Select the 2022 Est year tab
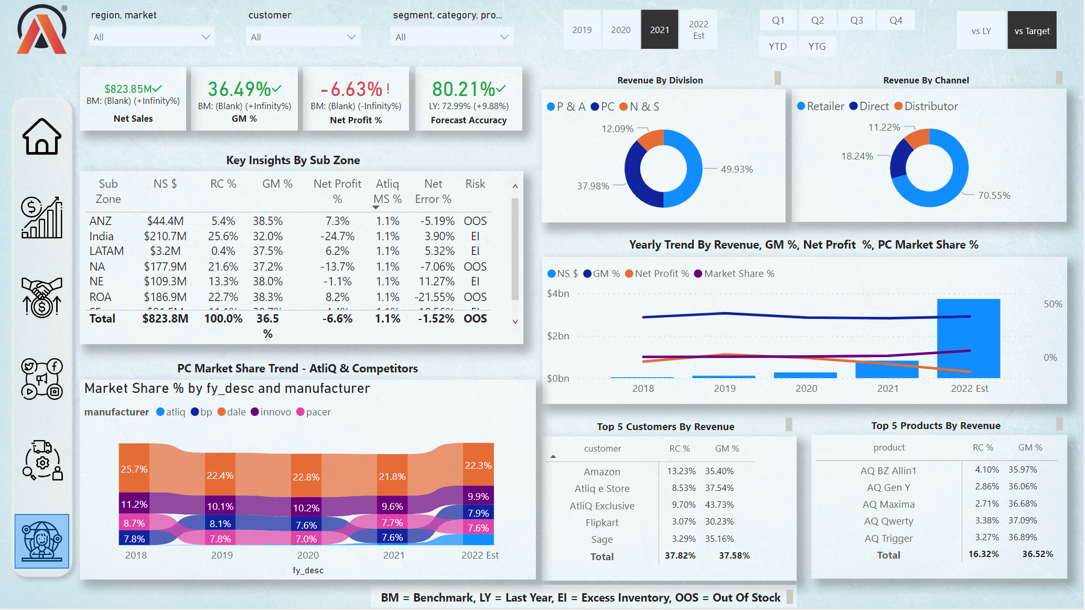1085x610 pixels. pyautogui.click(x=698, y=30)
